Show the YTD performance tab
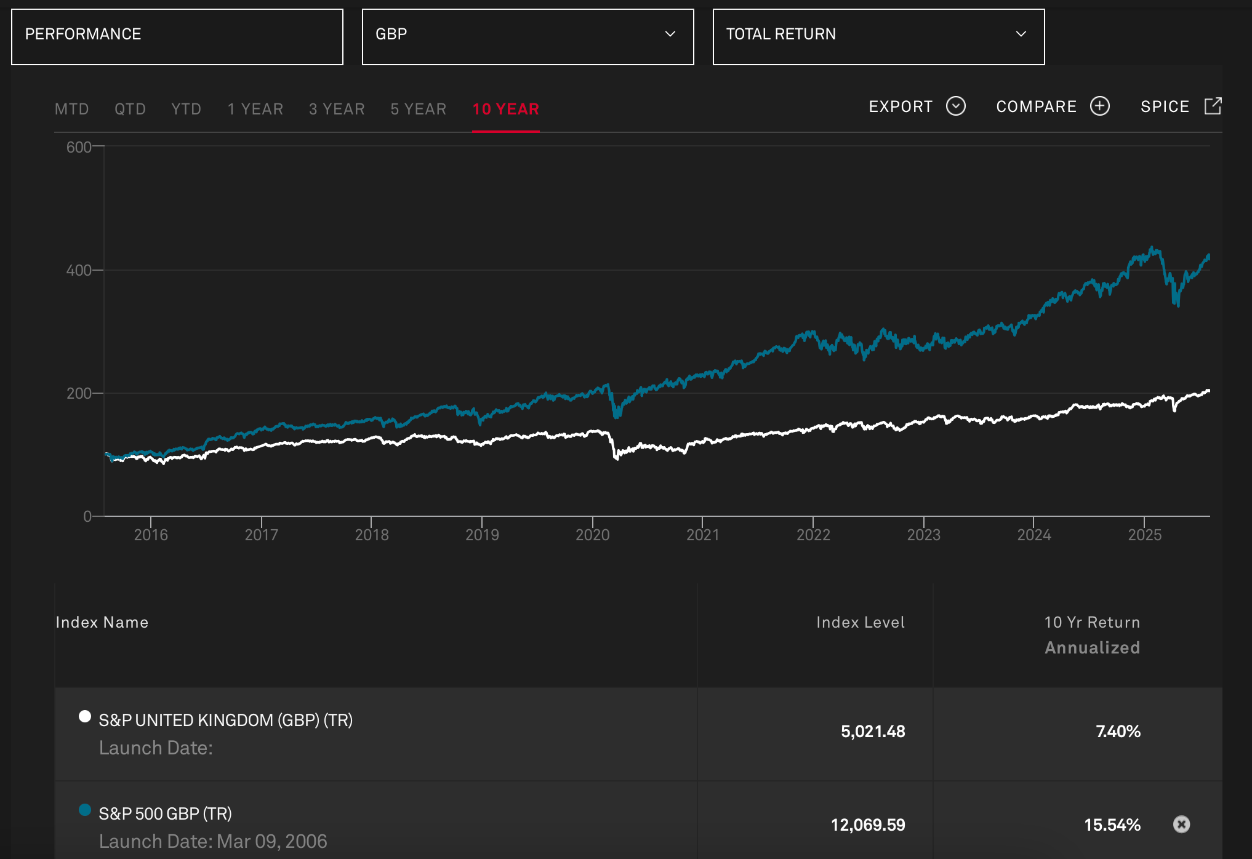This screenshot has width=1252, height=859. [186, 109]
